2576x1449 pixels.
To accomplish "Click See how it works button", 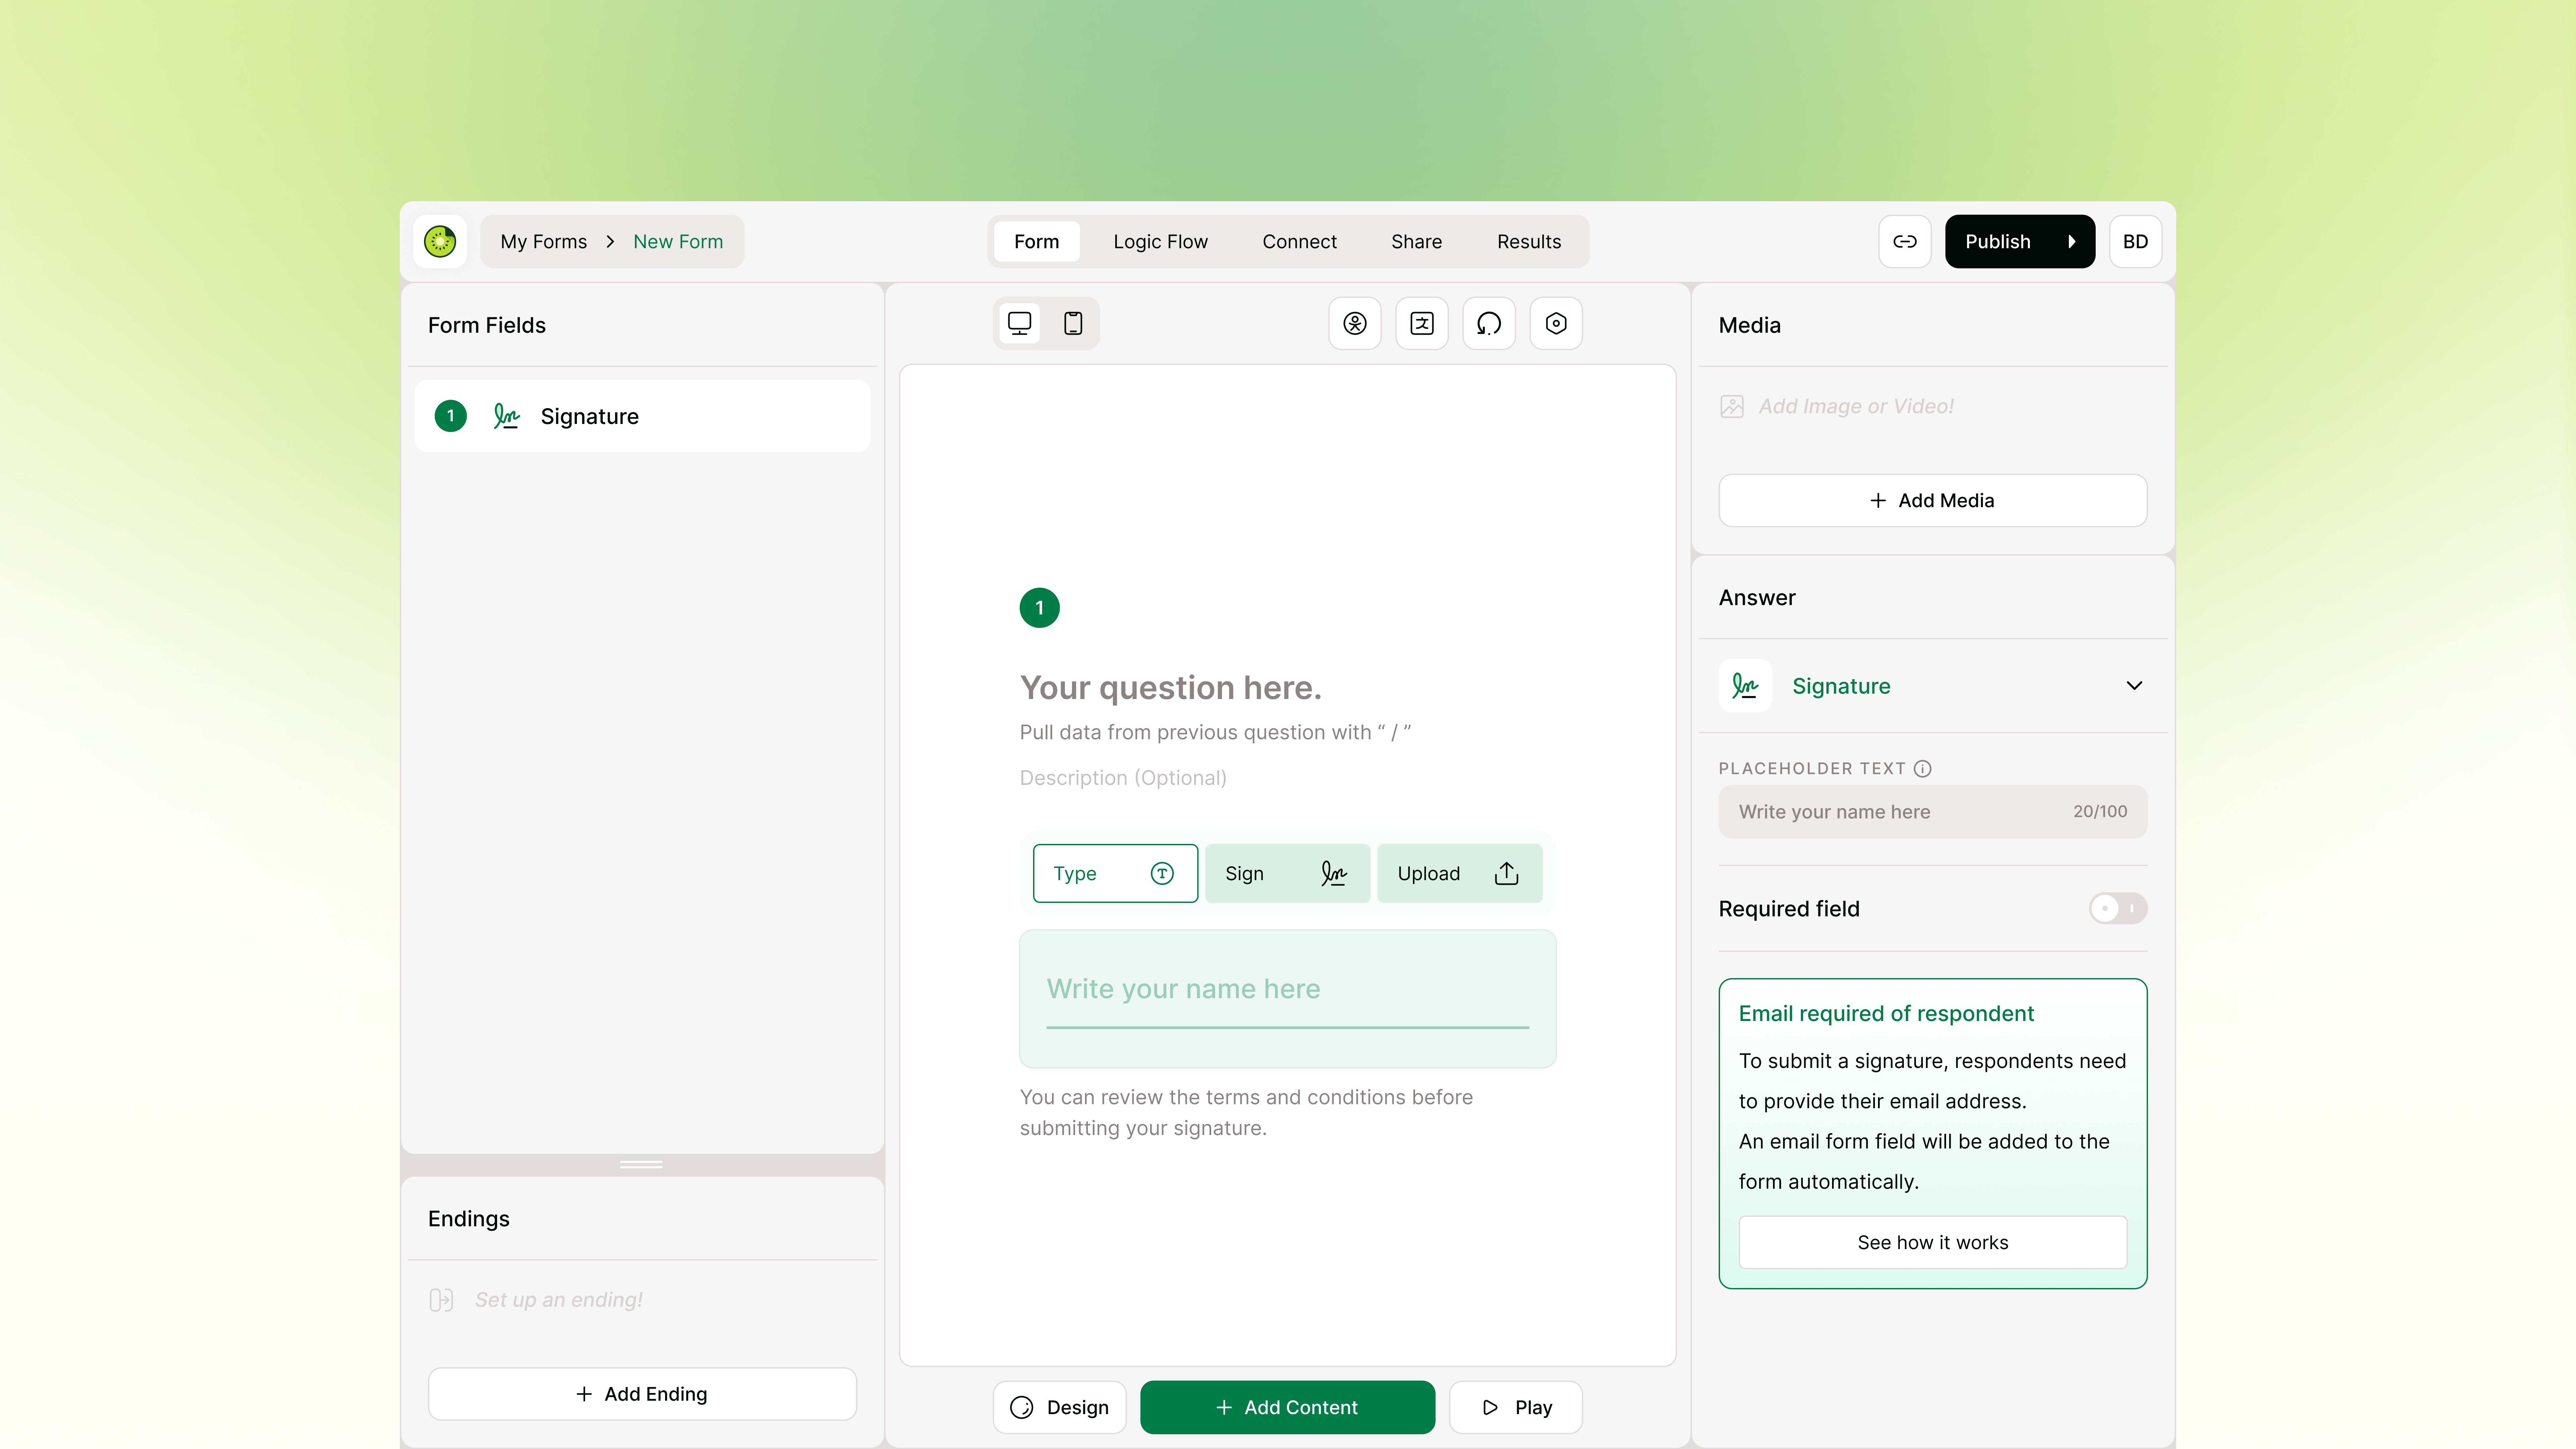I will (x=1932, y=1242).
